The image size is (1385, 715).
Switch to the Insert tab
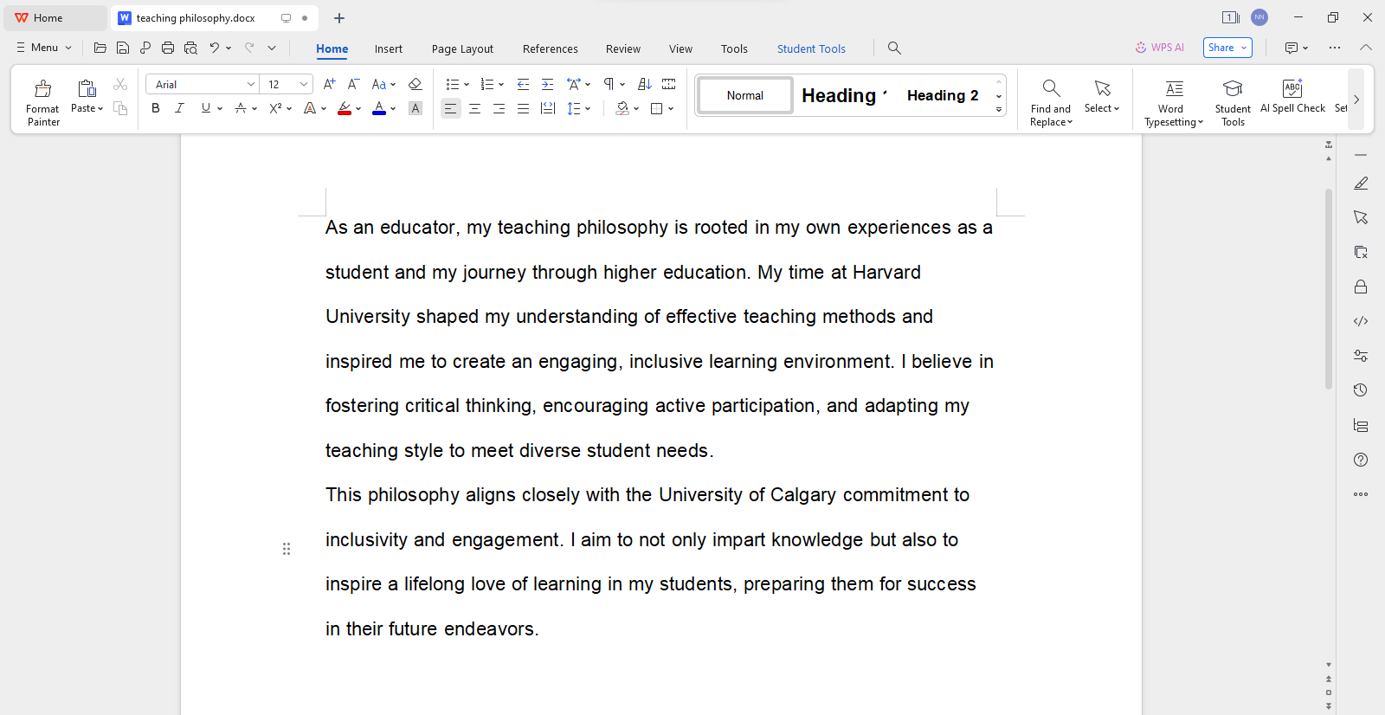pos(388,48)
